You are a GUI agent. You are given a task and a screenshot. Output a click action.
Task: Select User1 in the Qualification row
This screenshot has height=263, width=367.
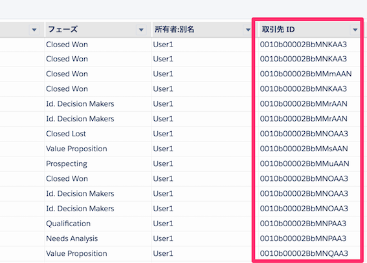tap(163, 224)
